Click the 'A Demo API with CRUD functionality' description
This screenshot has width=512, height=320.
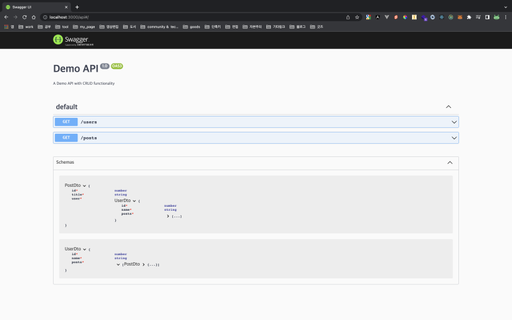[84, 83]
